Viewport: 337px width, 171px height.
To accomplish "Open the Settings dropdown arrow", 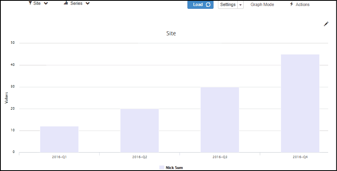I will [x=240, y=5].
